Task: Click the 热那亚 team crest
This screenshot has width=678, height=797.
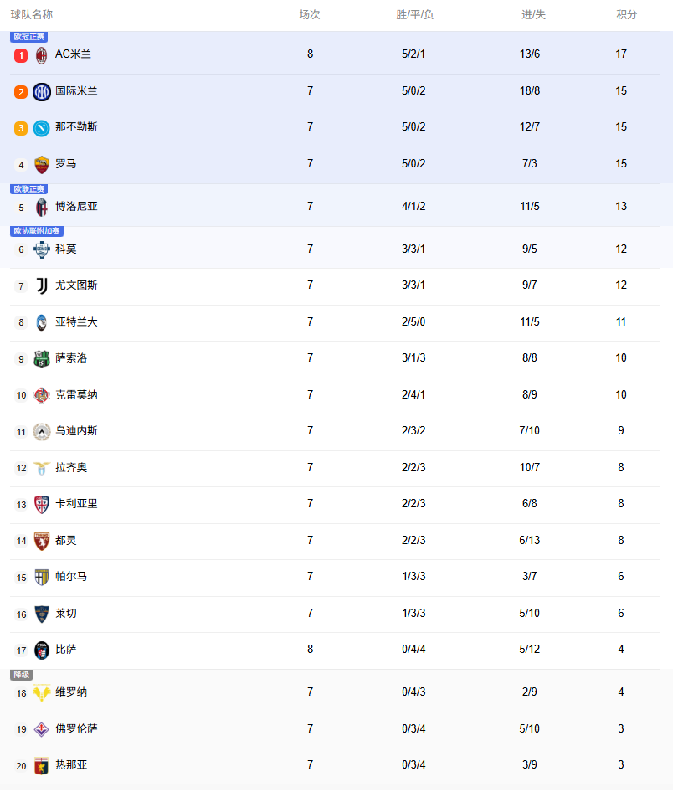Action: [x=42, y=765]
